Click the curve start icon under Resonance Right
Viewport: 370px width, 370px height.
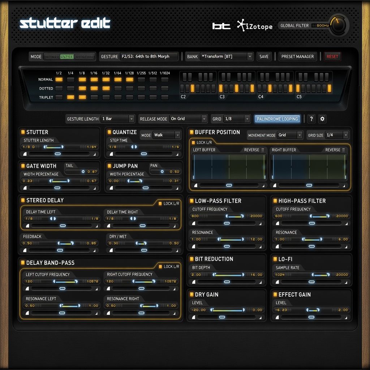[108, 313]
